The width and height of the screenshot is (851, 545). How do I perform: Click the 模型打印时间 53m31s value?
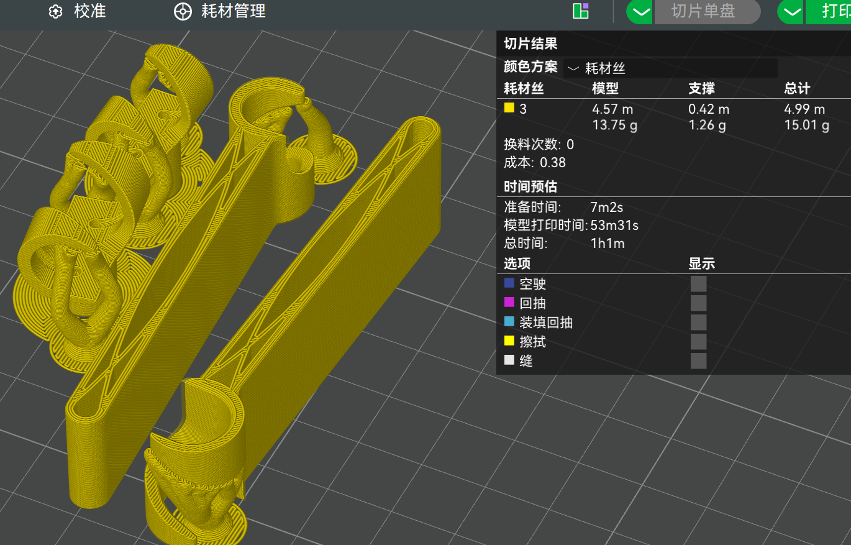[614, 225]
